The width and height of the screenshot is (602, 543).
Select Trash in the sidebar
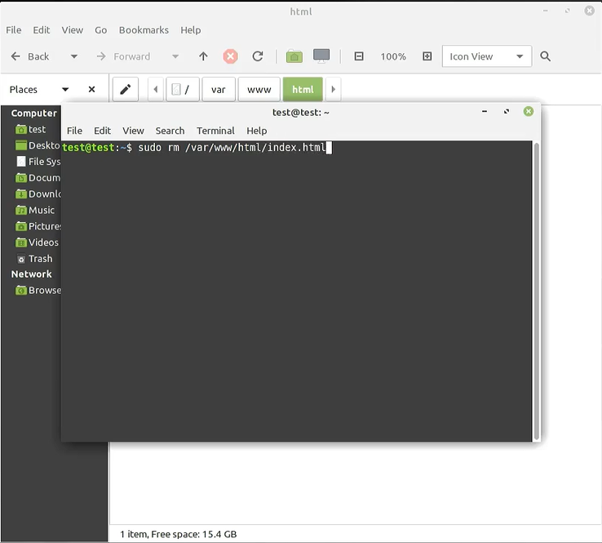pos(40,259)
